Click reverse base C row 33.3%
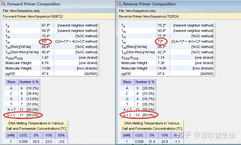The height and width of the screenshot is (145, 241). [x=138, y=94]
